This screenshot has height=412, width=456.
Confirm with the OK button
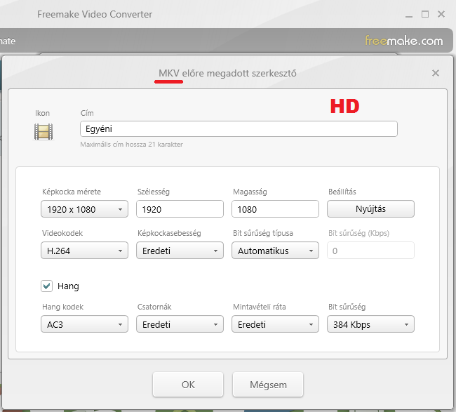point(188,385)
